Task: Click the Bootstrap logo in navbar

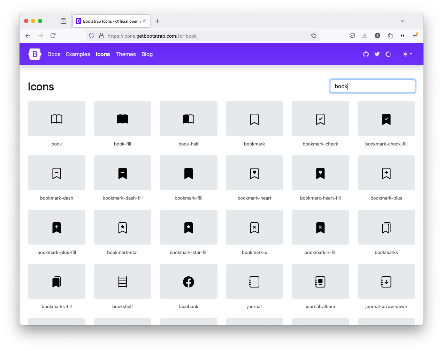Action: (x=35, y=54)
